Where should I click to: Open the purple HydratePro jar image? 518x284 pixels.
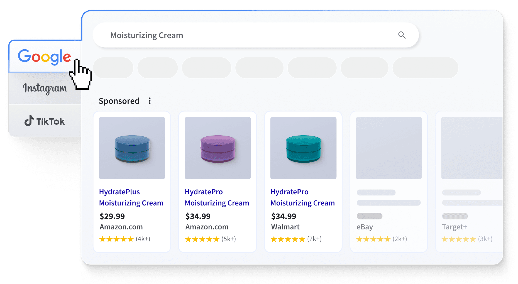click(x=218, y=148)
